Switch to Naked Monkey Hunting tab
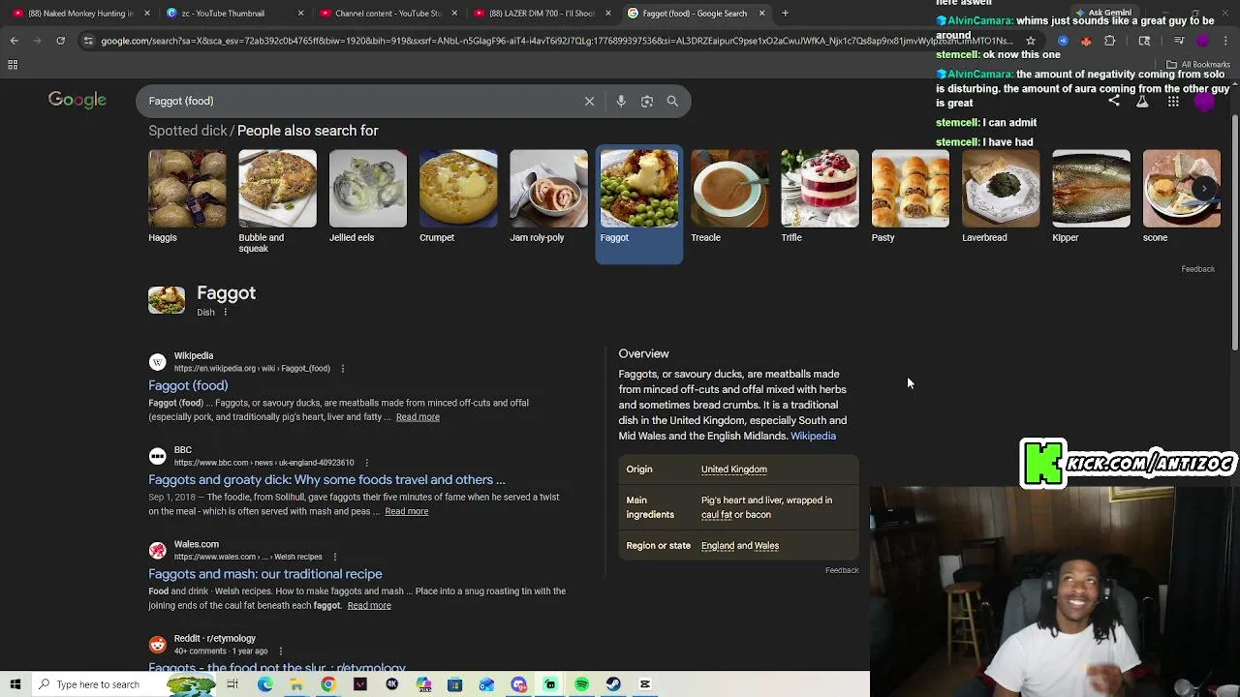 point(80,14)
